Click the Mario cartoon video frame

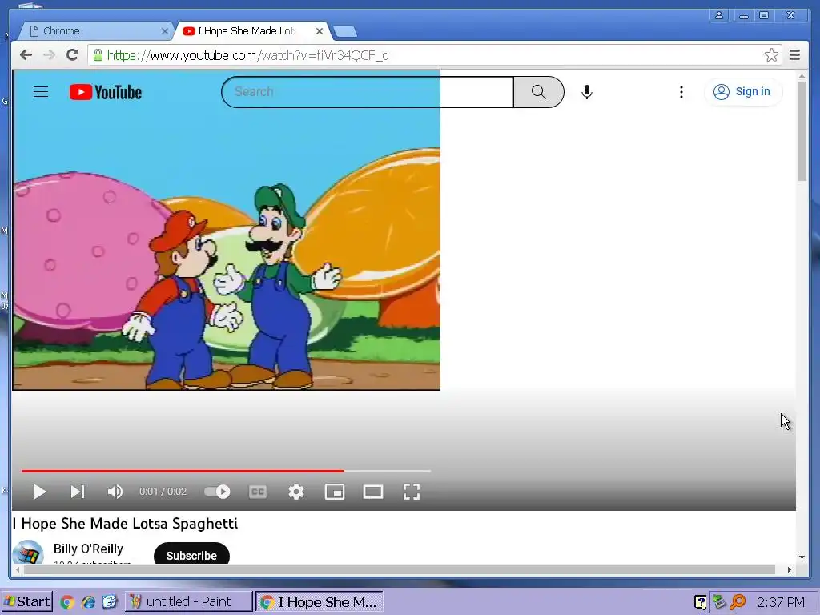point(226,230)
